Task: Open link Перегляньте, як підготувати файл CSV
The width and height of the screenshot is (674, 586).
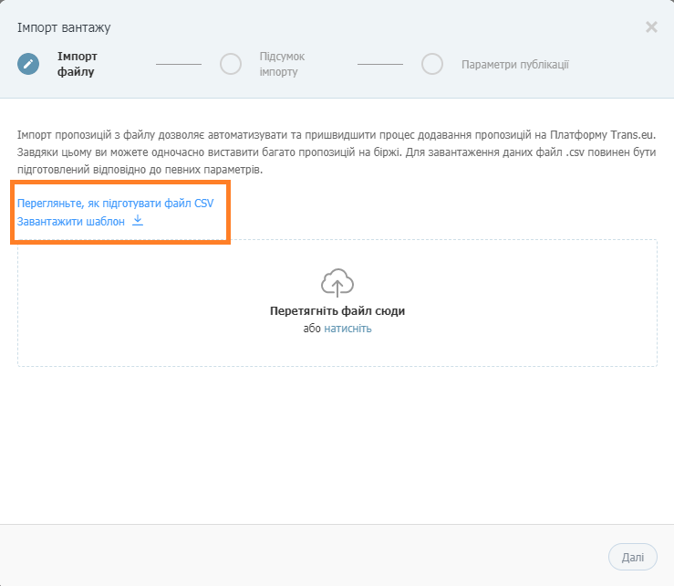Action: [x=115, y=203]
